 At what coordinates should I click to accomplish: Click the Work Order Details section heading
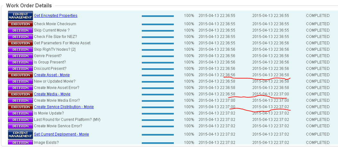point(29,6)
